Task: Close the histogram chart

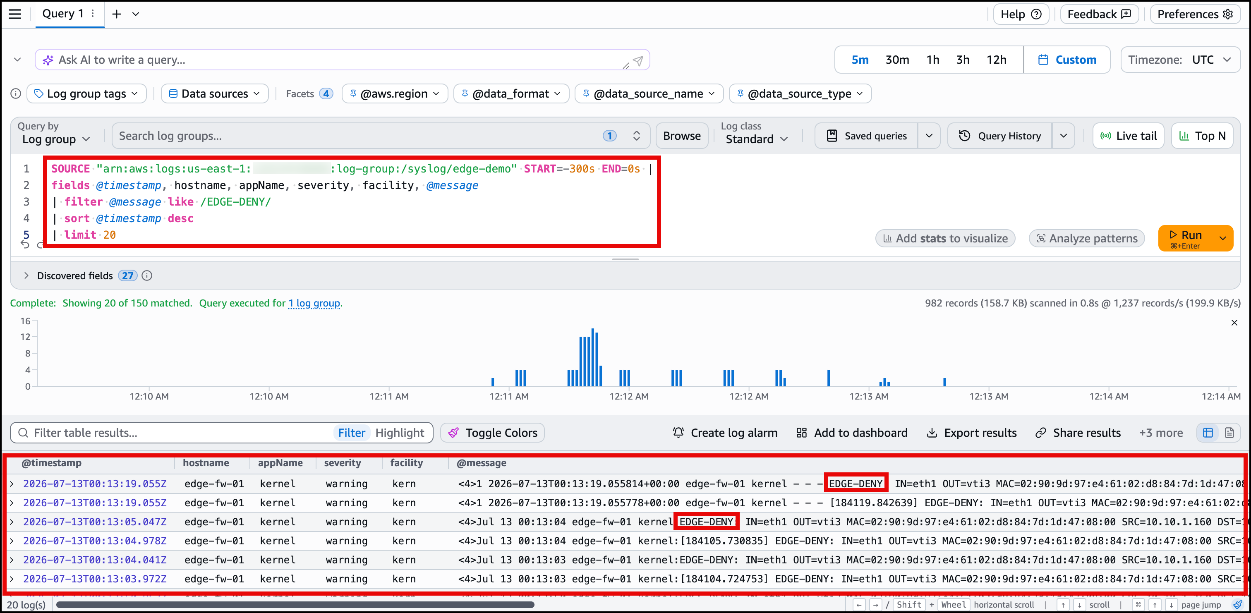Action: [1234, 323]
